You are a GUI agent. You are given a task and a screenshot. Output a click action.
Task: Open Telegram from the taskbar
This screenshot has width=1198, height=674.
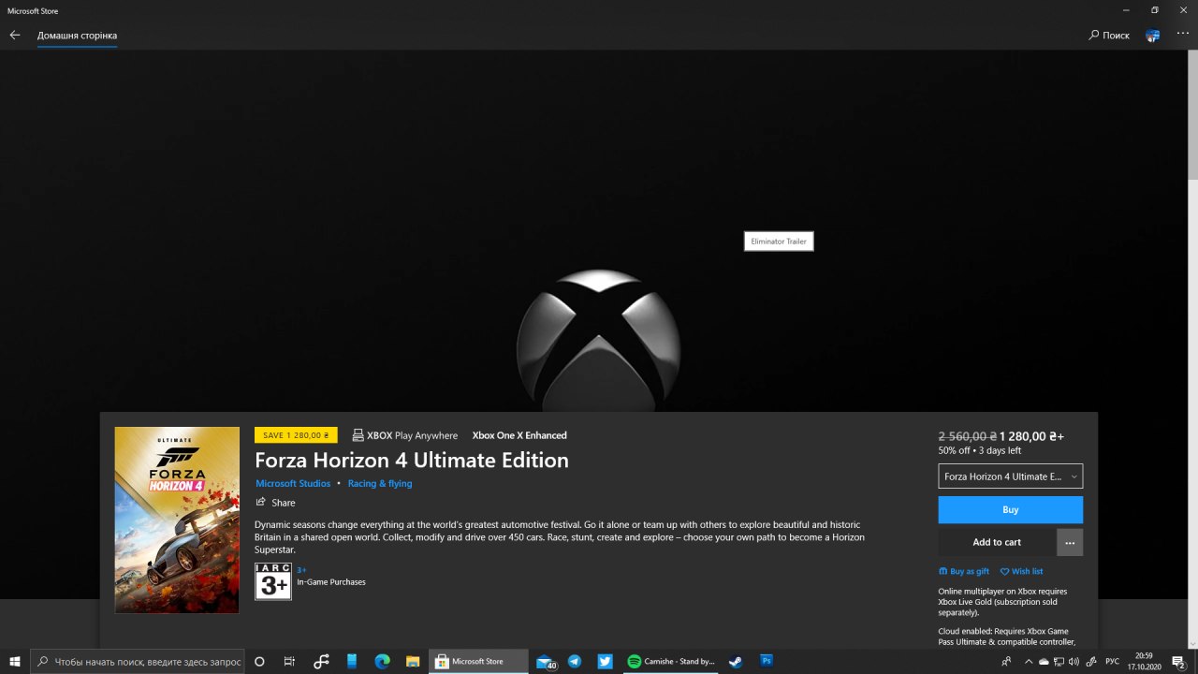click(x=575, y=661)
